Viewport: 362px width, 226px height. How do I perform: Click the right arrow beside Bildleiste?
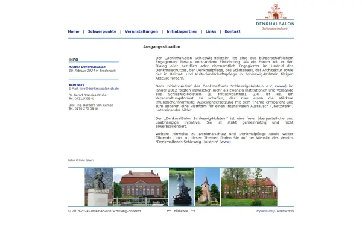[x=194, y=210]
